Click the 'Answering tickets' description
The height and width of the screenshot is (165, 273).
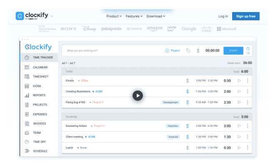coord(76,126)
